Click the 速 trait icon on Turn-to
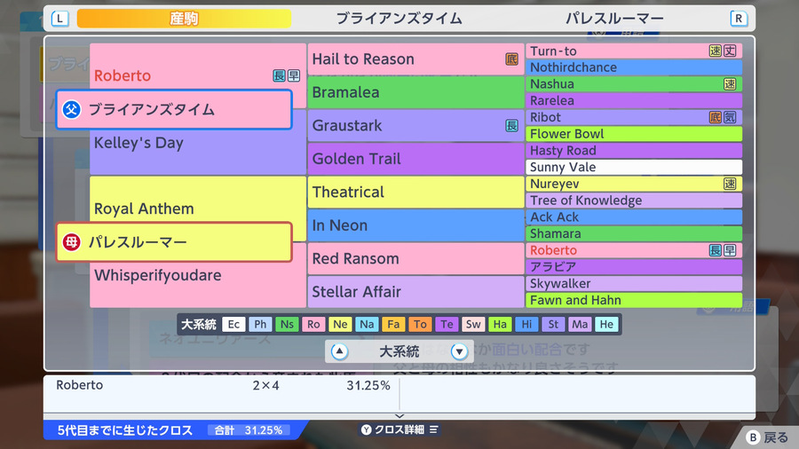 [716, 51]
